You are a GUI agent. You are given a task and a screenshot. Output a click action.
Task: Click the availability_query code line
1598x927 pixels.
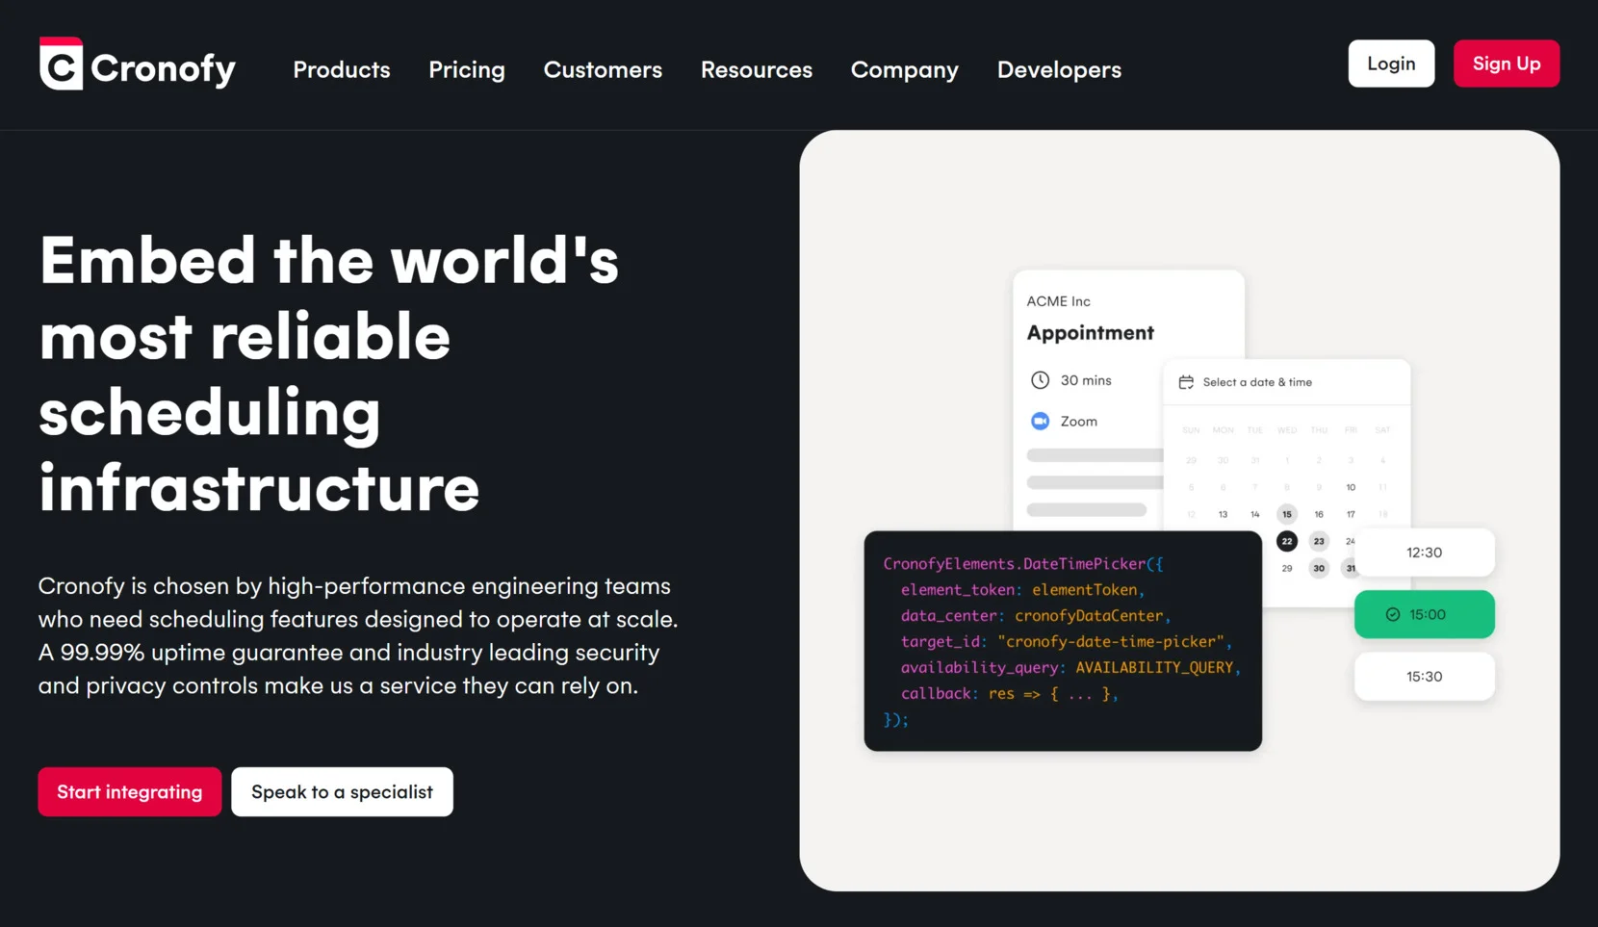tap(1070, 667)
